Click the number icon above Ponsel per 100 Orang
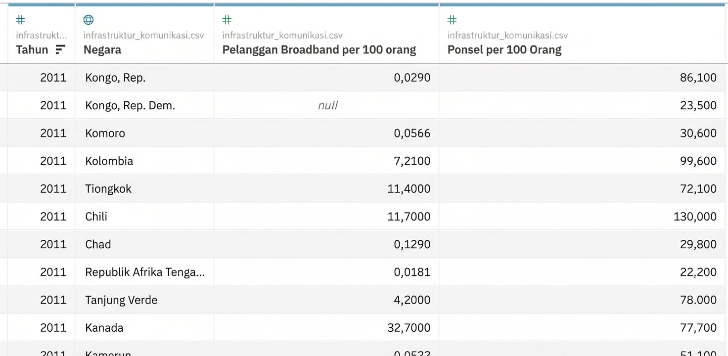Screen dimensions: 728x356 (452, 20)
